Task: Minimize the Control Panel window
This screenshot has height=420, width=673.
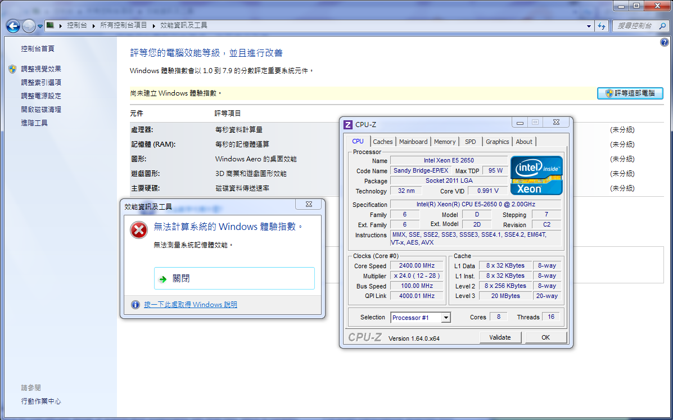Action: [621, 6]
